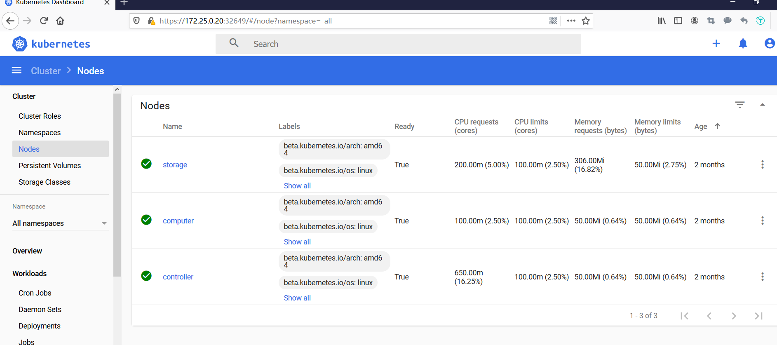This screenshot has height=345, width=777.
Task: Open the QR code icon in address bar
Action: (553, 21)
